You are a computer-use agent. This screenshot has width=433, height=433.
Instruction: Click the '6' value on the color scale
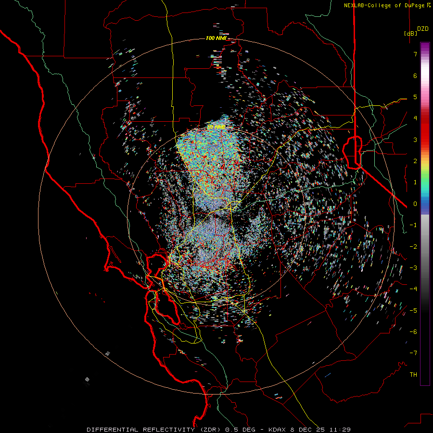(415, 76)
